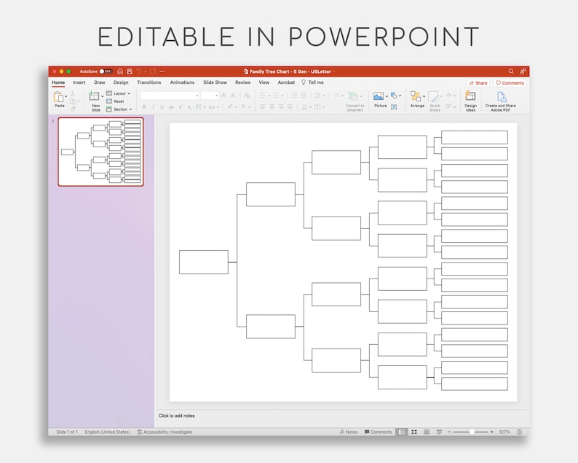
Task: Expand the New Slide dropdown arrow
Action: coord(102,96)
